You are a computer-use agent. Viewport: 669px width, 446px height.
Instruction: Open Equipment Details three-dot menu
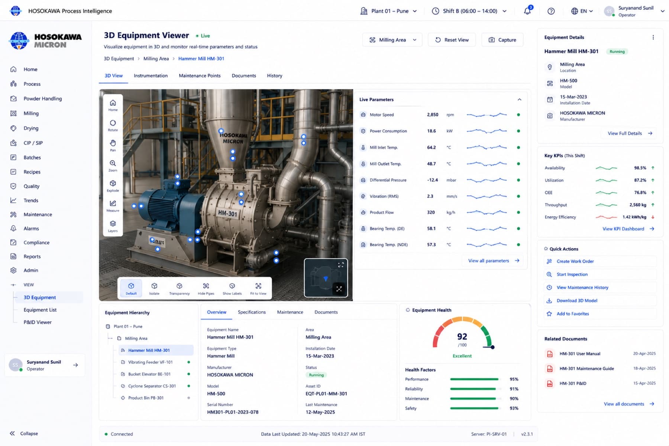tap(653, 37)
